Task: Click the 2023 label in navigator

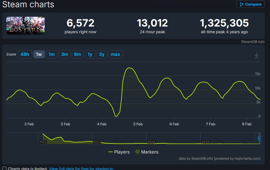Action: (97, 142)
